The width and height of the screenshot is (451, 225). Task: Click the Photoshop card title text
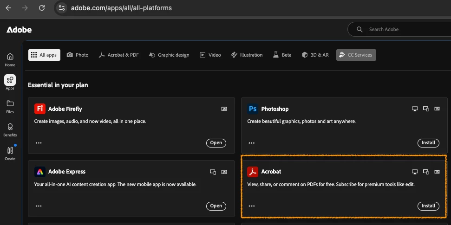click(275, 109)
